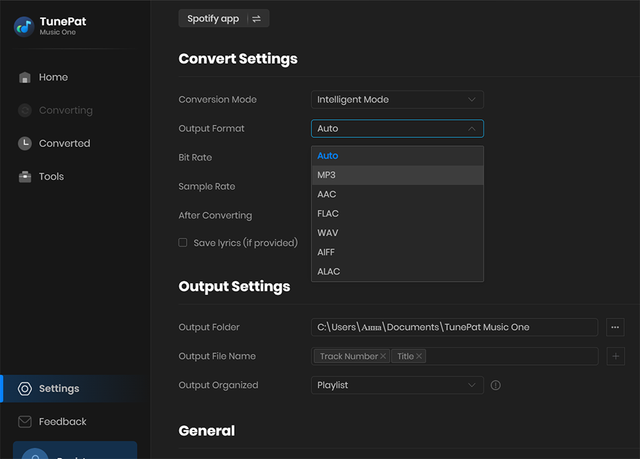Screen dimensions: 640x459
Task: Click the Converting spinner icon
Action: click(25, 110)
